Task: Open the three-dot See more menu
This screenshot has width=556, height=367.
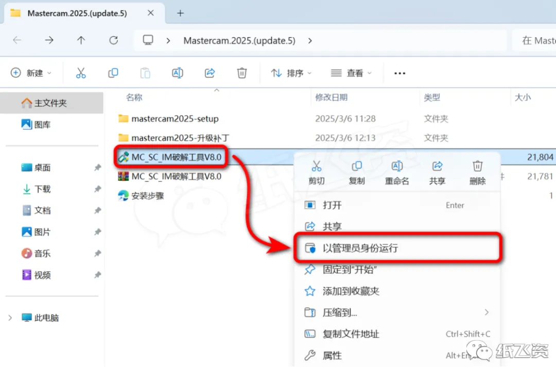Action: 399,73
